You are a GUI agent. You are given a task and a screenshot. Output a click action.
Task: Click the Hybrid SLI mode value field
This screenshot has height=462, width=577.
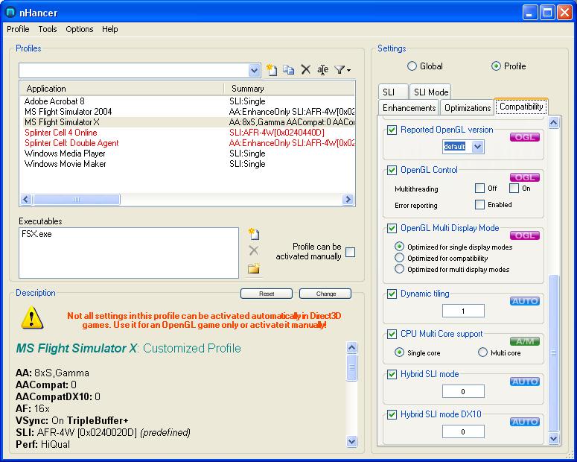coord(462,391)
